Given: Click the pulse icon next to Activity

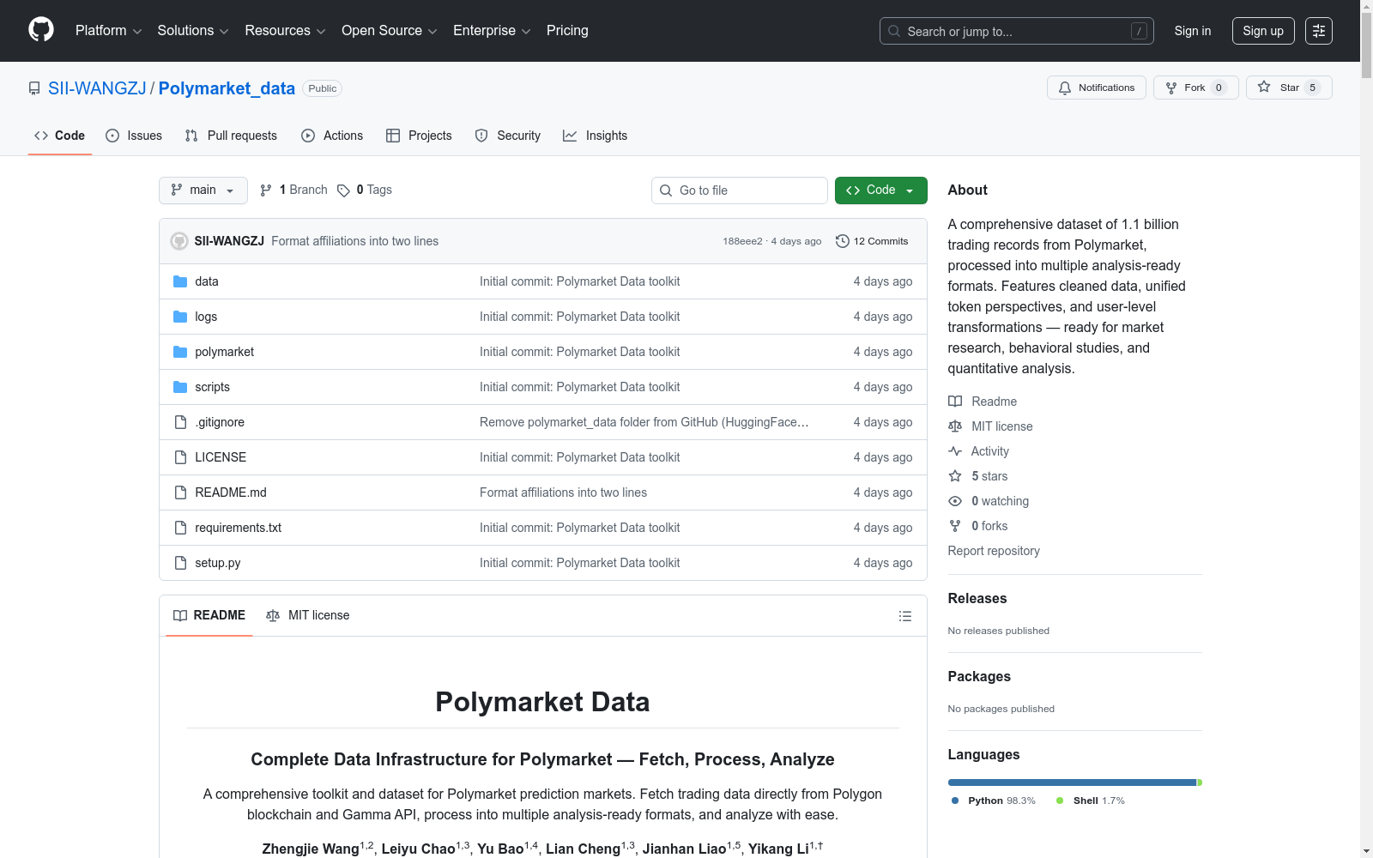Looking at the screenshot, I should point(955,451).
